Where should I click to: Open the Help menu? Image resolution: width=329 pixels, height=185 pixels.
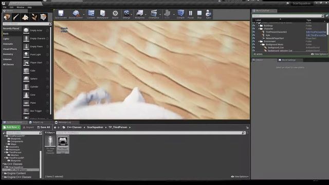[x=30, y=7]
